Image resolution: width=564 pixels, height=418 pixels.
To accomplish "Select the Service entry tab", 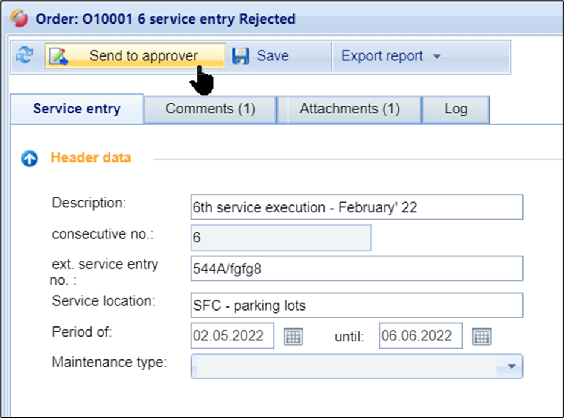I will coord(77,109).
